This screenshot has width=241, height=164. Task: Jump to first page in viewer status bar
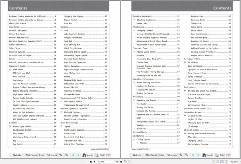(x=91, y=162)
